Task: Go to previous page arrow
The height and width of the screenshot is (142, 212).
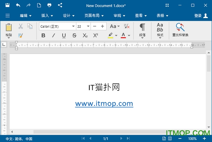Action: [x=90, y=138]
